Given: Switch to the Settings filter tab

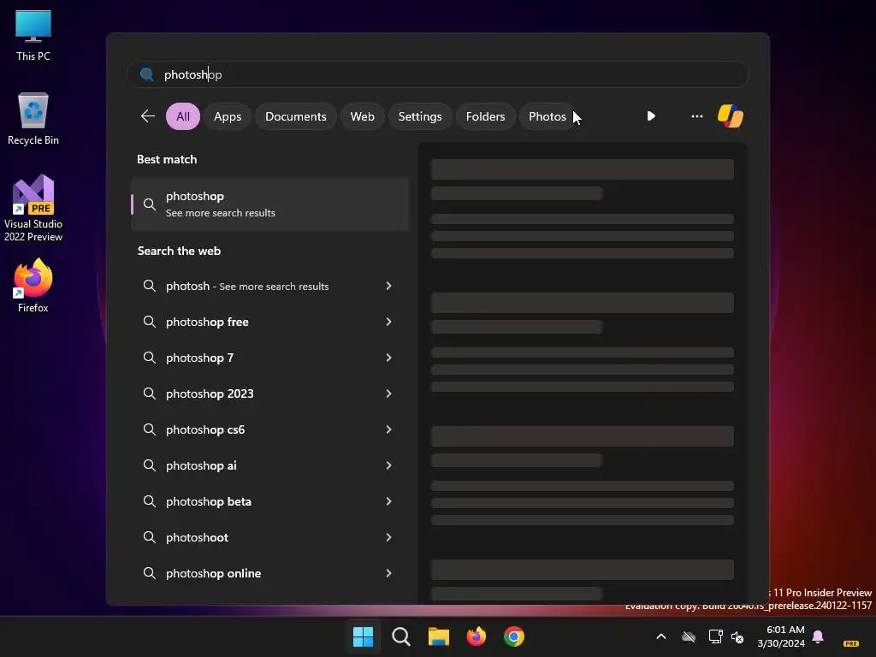Looking at the screenshot, I should coord(420,116).
